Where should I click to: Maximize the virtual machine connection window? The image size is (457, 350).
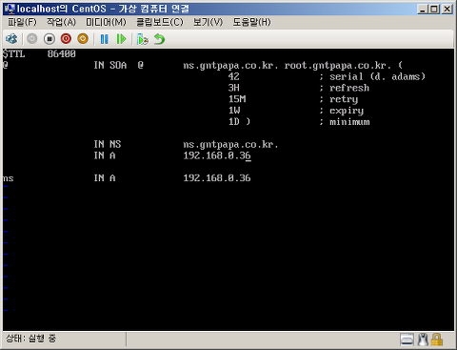point(434,9)
